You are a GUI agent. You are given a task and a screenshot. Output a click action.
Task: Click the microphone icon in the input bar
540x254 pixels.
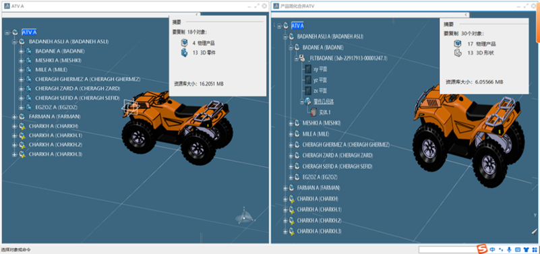point(509,249)
